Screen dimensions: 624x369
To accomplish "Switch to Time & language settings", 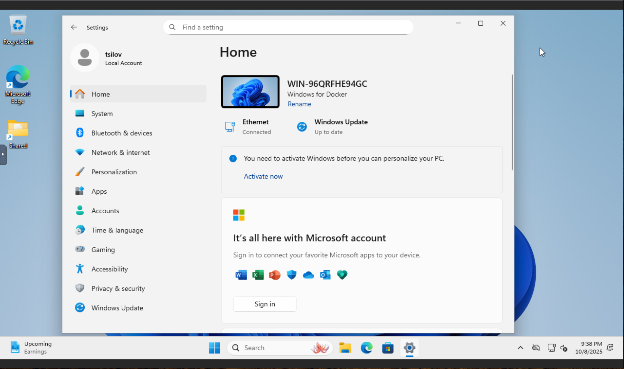I will tap(117, 230).
